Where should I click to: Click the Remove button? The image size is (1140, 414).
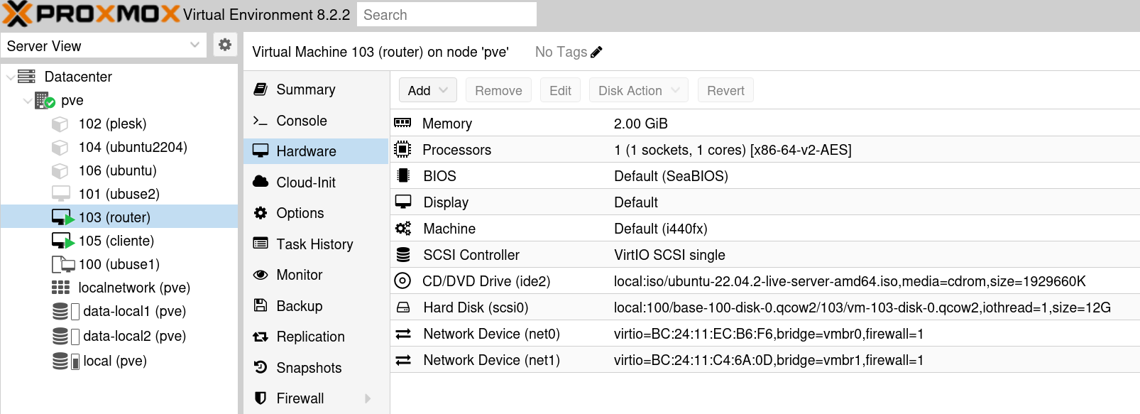pos(498,90)
